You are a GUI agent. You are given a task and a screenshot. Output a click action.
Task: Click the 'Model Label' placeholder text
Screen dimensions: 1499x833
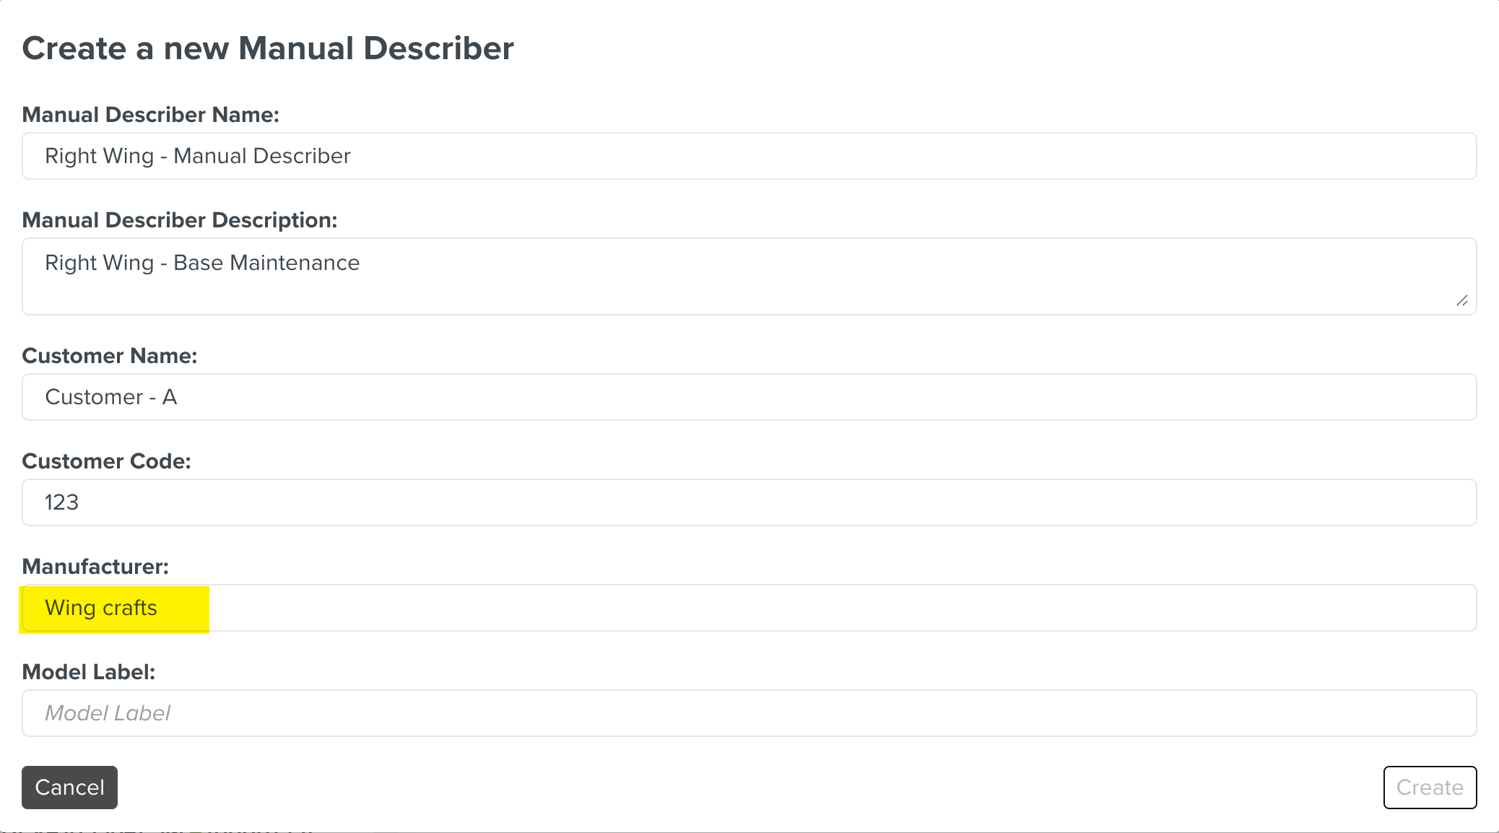108,713
